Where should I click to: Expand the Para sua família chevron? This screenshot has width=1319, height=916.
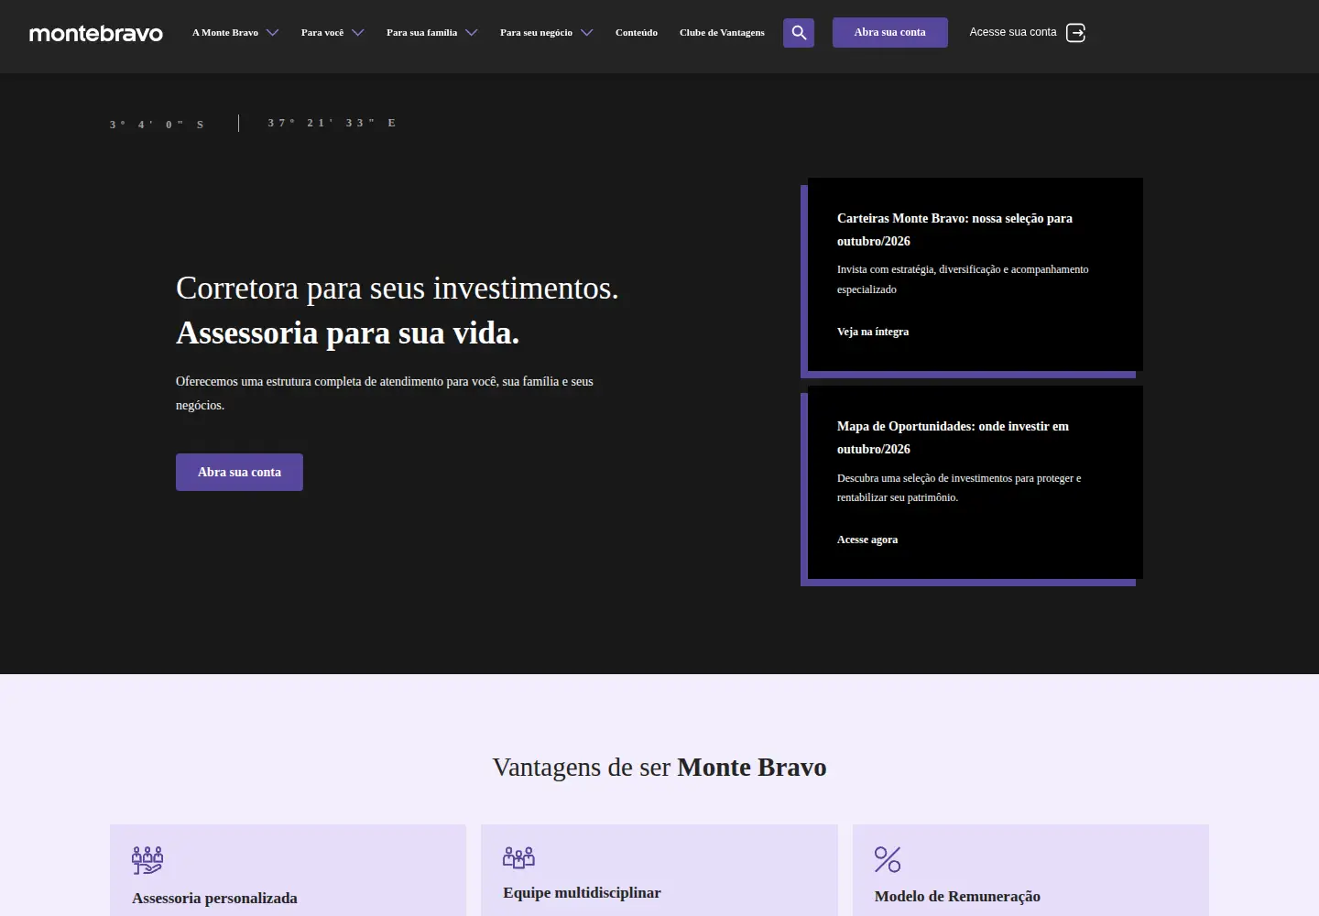[472, 33]
